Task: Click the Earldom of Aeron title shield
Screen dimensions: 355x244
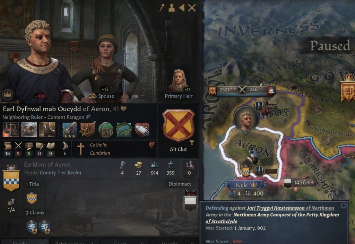Action: (11, 178)
